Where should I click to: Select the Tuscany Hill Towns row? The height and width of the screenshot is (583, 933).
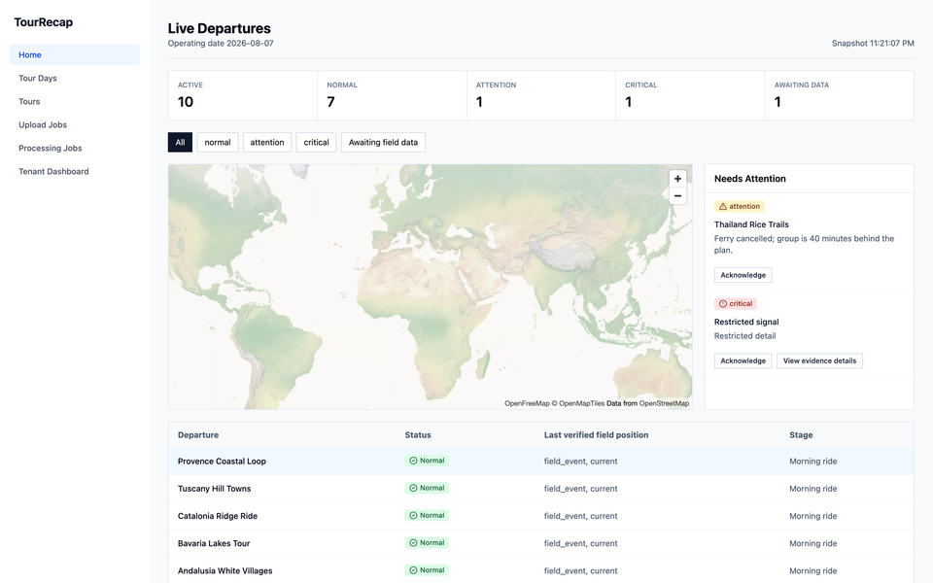coord(541,489)
